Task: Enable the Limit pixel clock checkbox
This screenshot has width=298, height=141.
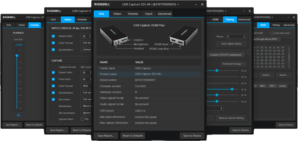Action: (272, 33)
